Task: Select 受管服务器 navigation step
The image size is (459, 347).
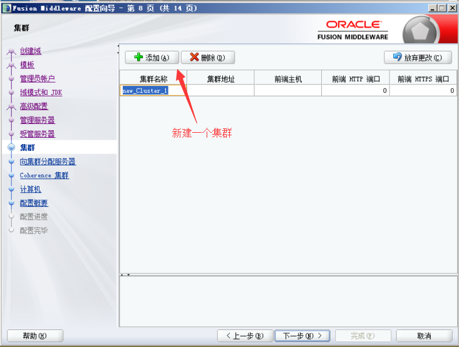Action: (37, 134)
